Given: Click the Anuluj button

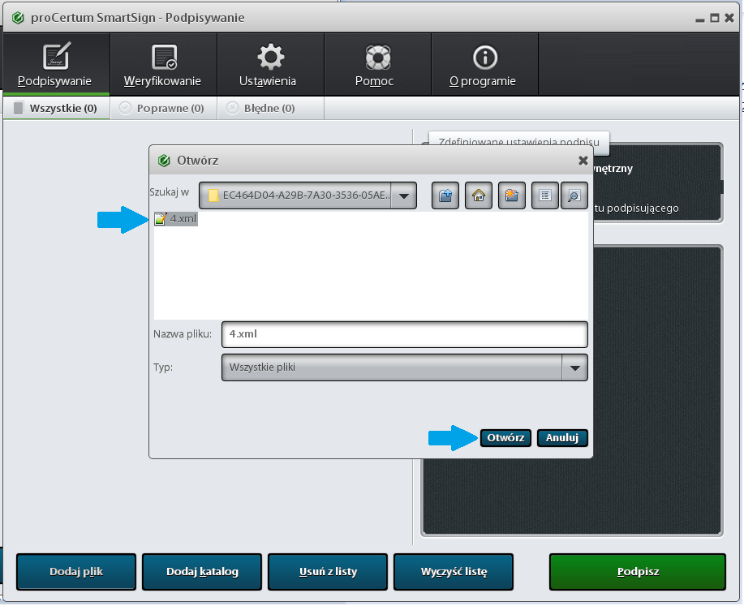Looking at the screenshot, I should coord(562,437).
